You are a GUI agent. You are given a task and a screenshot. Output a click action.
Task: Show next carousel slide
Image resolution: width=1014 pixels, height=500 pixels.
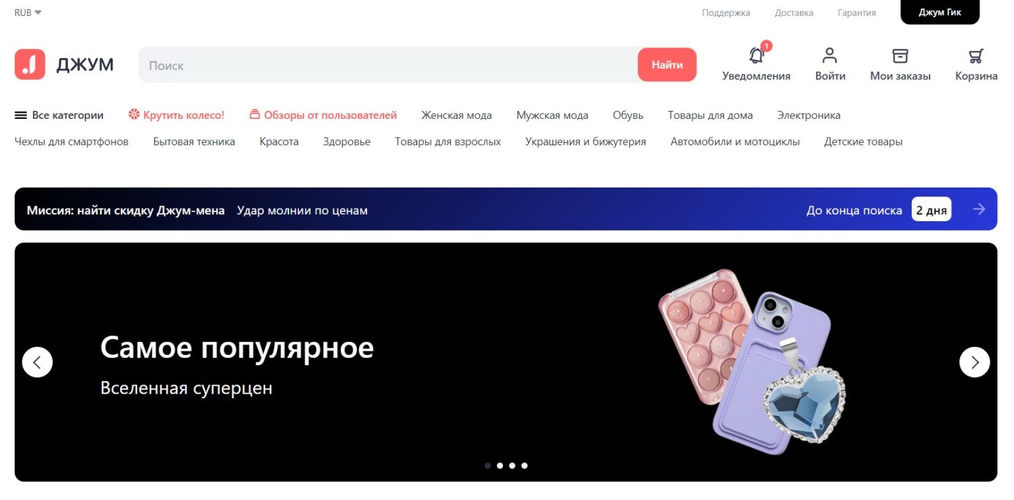tap(974, 362)
